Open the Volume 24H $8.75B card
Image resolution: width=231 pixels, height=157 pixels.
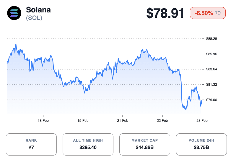click(201, 144)
